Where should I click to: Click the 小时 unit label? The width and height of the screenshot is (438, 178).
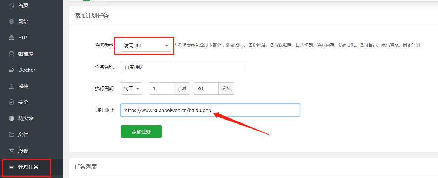point(182,89)
